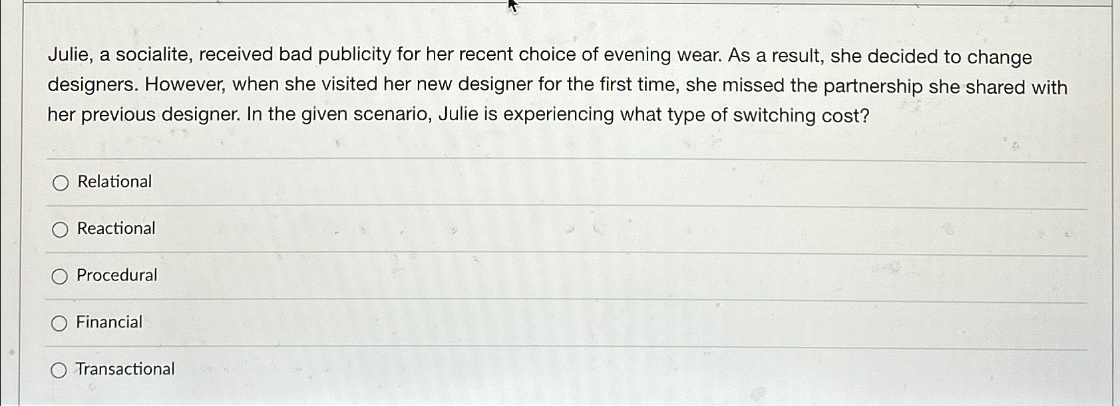
Task: Mark Transactional as the final answer
Action: point(61,369)
